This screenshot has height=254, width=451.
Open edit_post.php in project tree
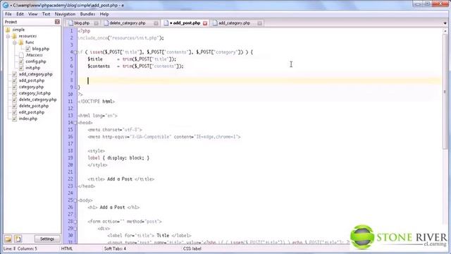(x=32, y=112)
